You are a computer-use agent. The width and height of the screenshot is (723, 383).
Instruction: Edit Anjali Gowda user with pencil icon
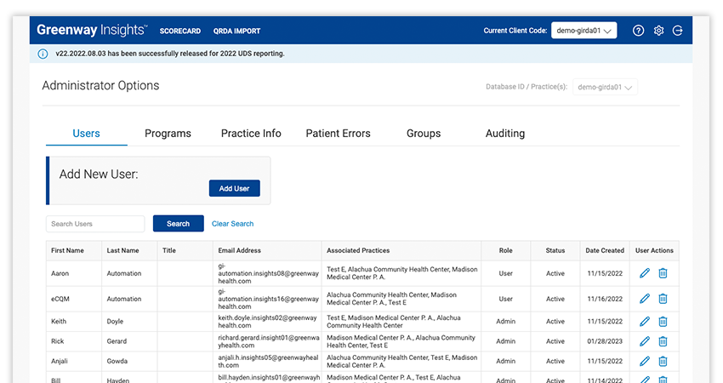point(644,362)
